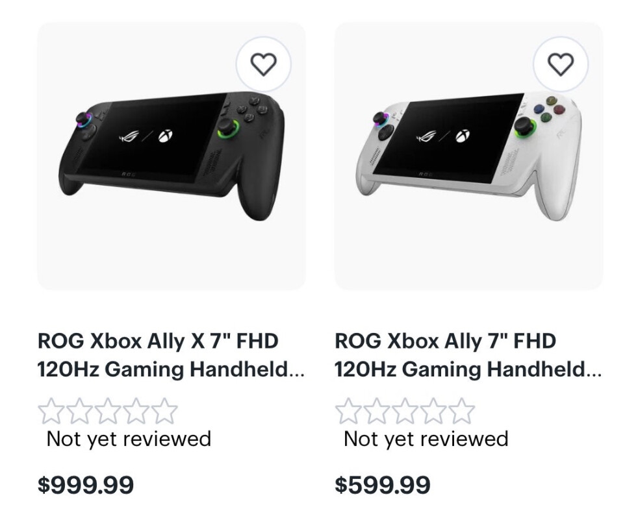
Task: Select fifth star under white Xbox Ally
Action: click(x=462, y=412)
